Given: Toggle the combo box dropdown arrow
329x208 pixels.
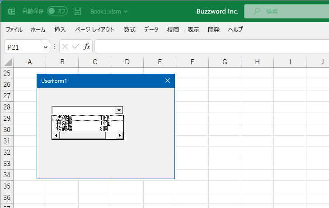Looking at the screenshot, I should (x=119, y=110).
